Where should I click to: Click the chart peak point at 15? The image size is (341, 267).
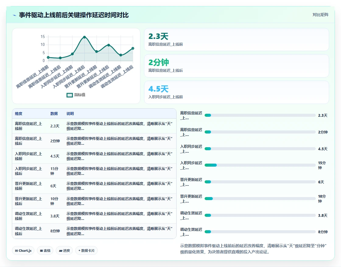click(x=84, y=37)
